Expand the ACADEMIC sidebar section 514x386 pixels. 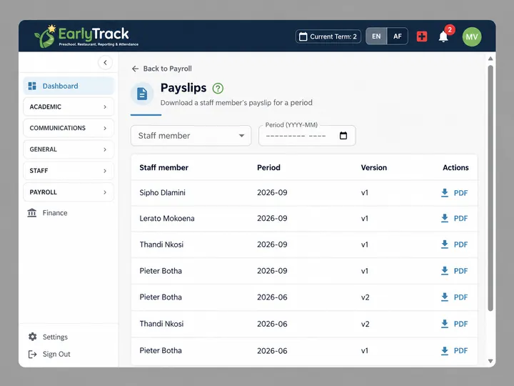69,107
